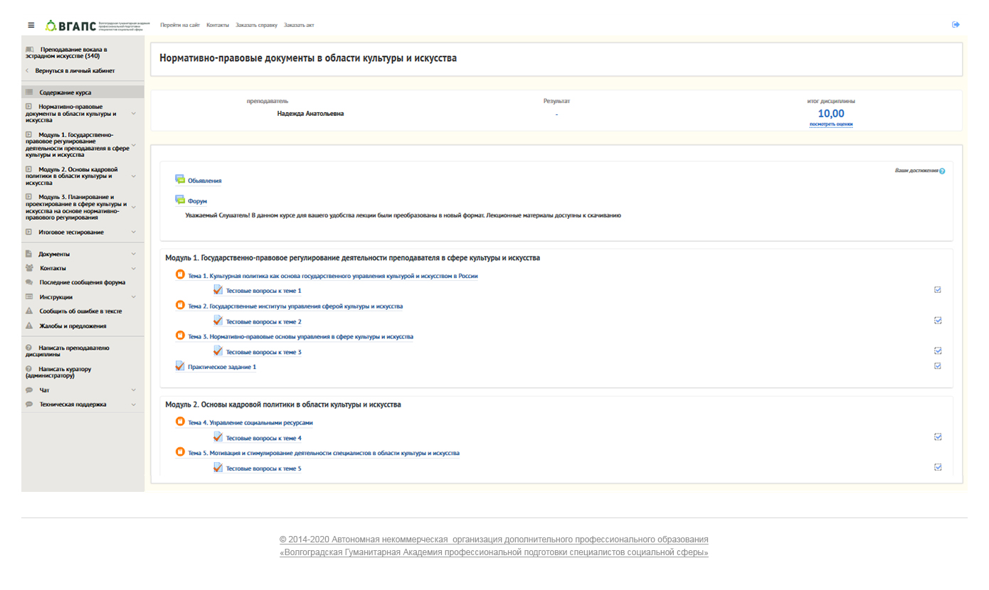
Task: Toggle completion checkbox for Тестовые вопросы к теме 4
Action: pyautogui.click(x=938, y=437)
